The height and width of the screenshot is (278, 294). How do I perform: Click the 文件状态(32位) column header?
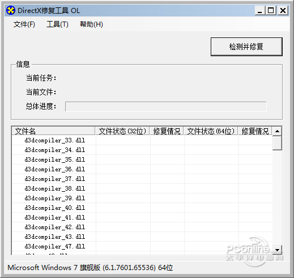coord(122,131)
